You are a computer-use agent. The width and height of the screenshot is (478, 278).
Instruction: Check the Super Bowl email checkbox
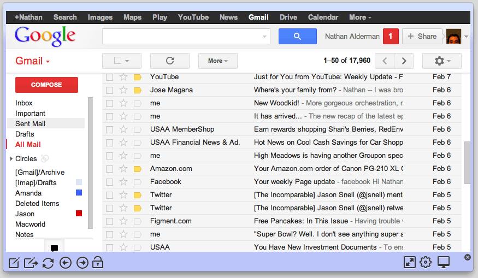(x=109, y=234)
